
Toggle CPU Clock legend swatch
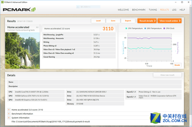coord(164,29)
